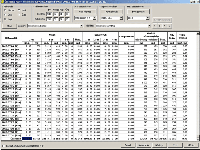This screenshot has height=150, width=200.
Task: Select the Nincsen resolution option
Action: click(x=5, y=10)
